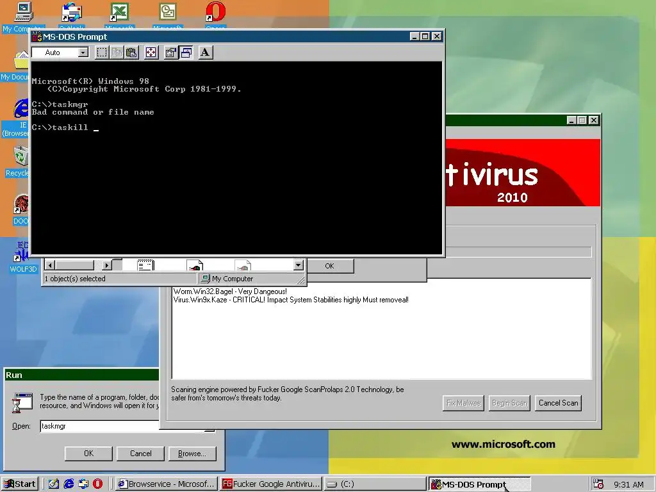
Task: Toggle the Background button in MS-DOS toolbar
Action: click(x=186, y=53)
